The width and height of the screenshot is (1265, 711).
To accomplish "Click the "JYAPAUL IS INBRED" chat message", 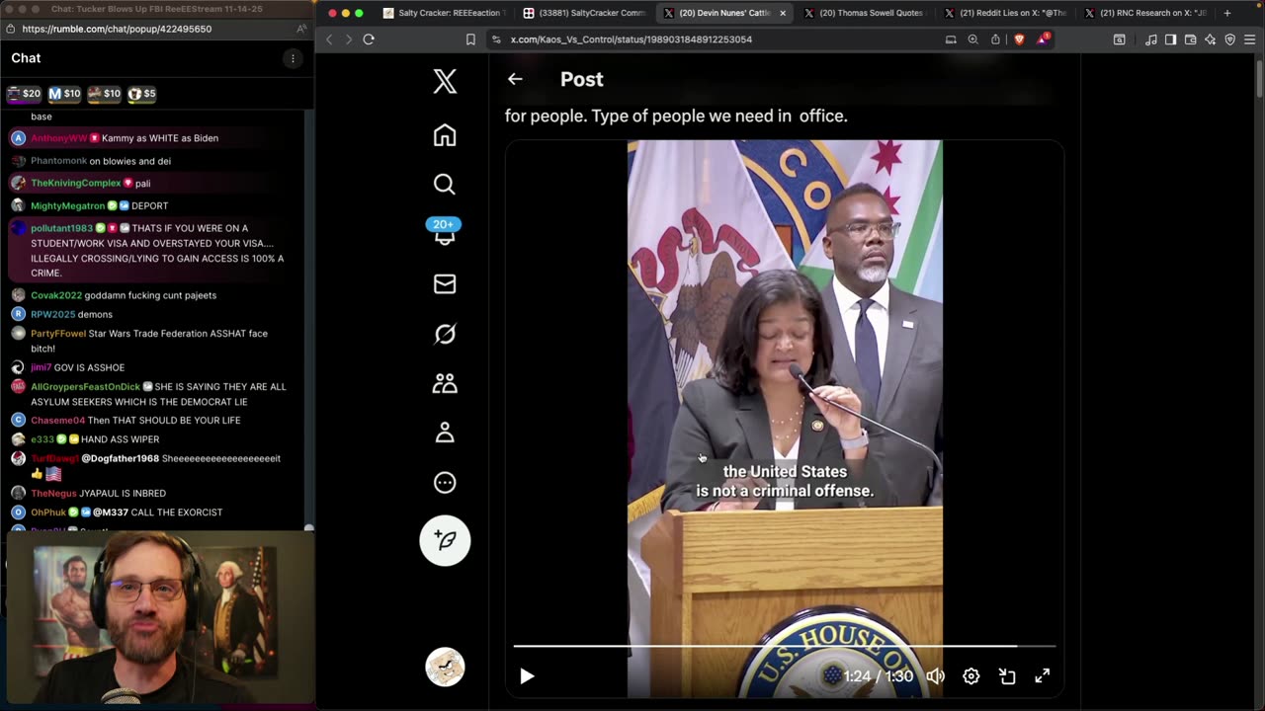I will tap(123, 493).
